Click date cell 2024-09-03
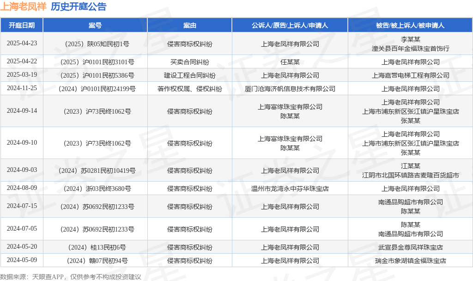The width and height of the screenshot is (473, 281). pos(22,170)
